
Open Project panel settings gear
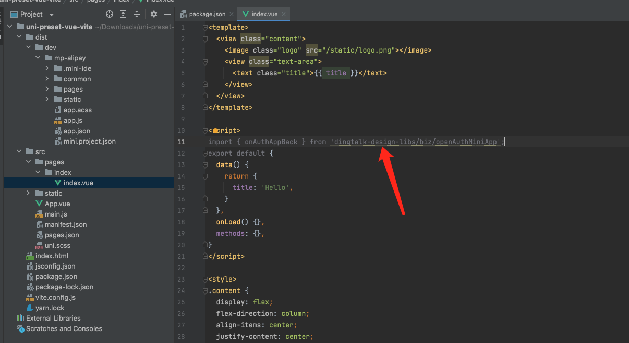(x=154, y=15)
